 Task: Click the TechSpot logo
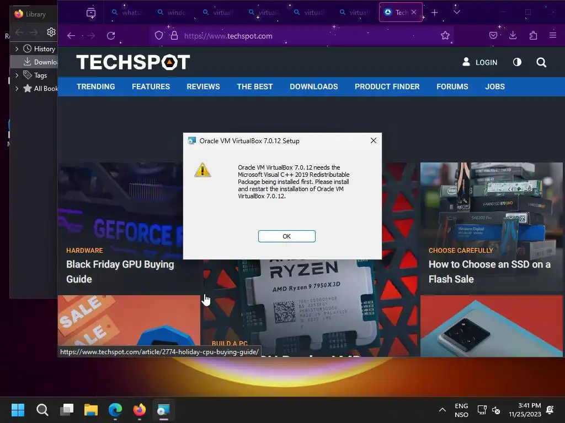[x=133, y=62]
